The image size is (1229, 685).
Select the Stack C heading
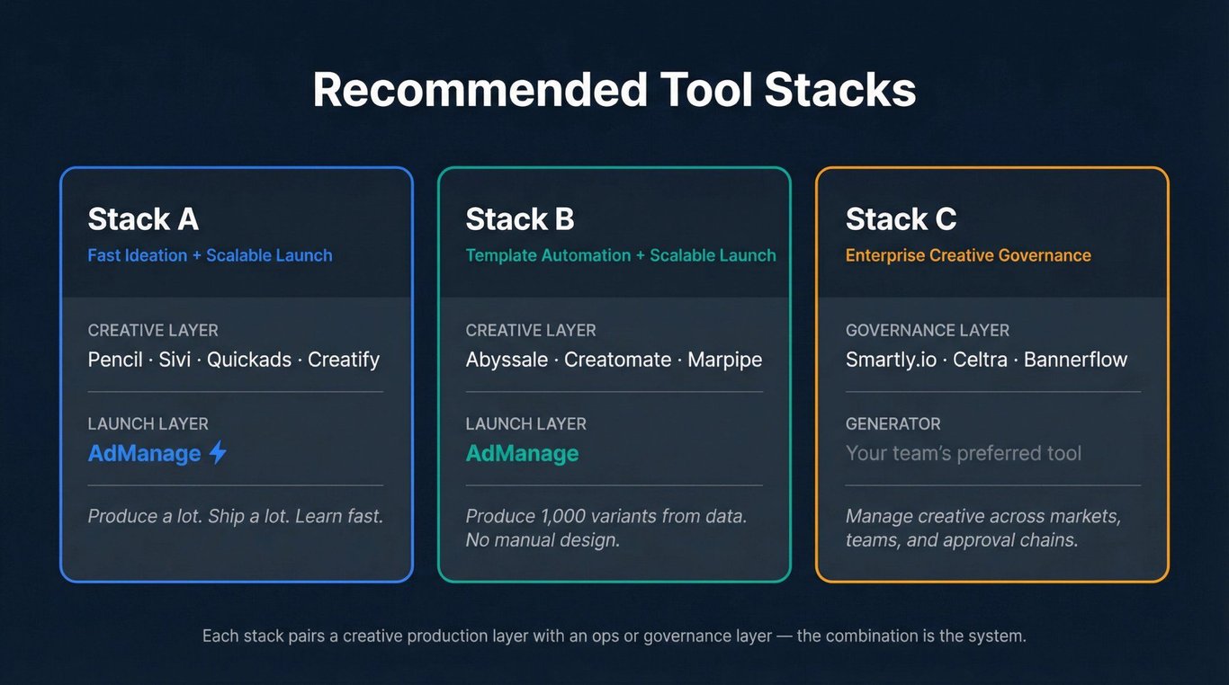tap(901, 219)
